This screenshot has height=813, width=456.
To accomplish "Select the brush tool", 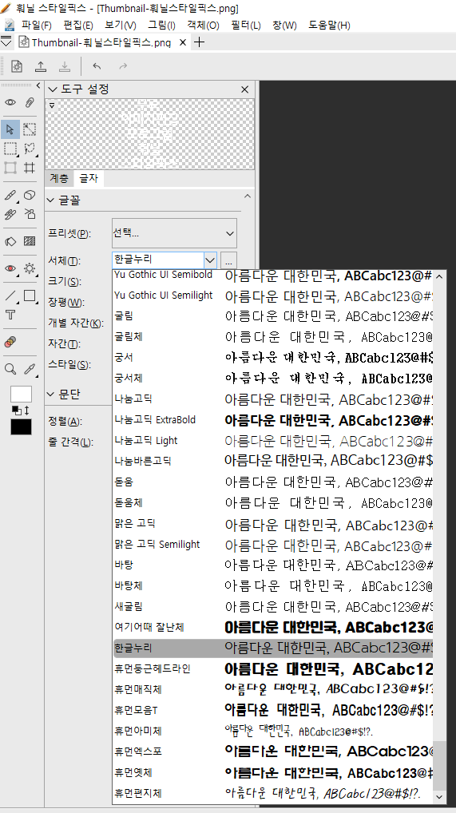I will (x=10, y=196).
